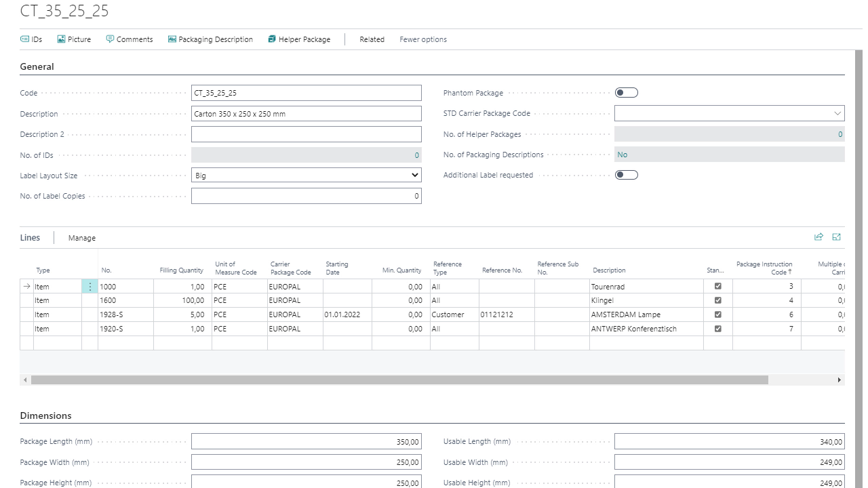Open the Manage menu in Lines
Image resolution: width=868 pixels, height=488 pixels.
pyautogui.click(x=82, y=238)
